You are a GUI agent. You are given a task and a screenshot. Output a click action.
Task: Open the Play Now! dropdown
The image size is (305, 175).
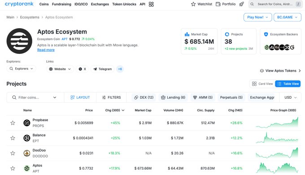point(257,17)
